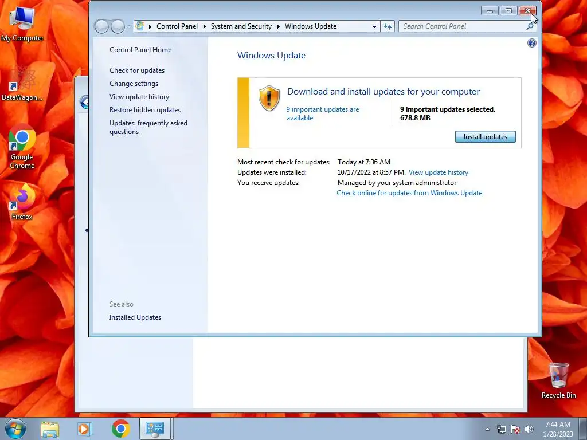Image resolution: width=587 pixels, height=440 pixels.
Task: Click the network tray icon
Action: click(501, 429)
